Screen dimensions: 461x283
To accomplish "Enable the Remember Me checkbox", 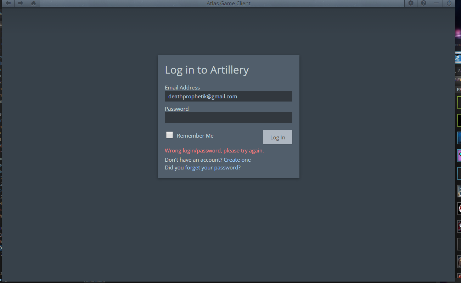I will 170,135.
